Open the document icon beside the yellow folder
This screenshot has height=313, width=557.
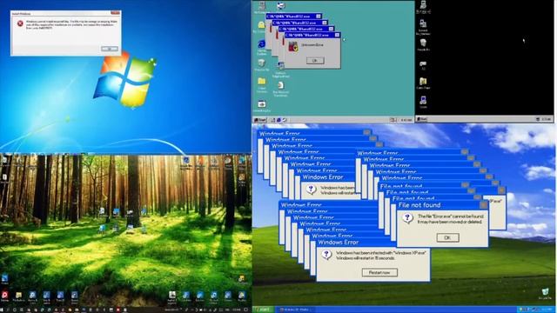coord(280,85)
